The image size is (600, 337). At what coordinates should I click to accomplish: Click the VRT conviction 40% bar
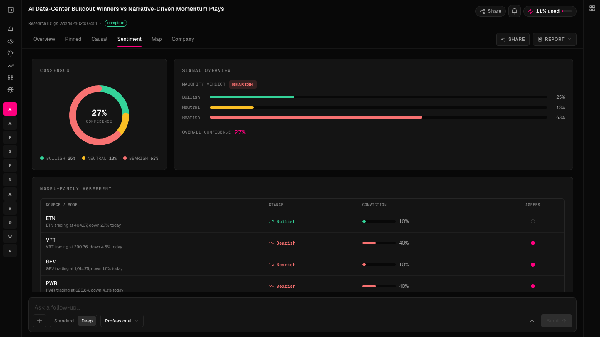coord(379,243)
